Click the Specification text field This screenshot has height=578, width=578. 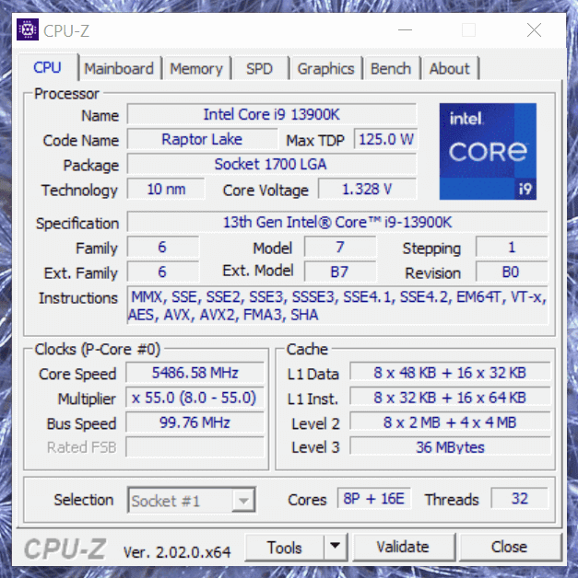(336, 223)
